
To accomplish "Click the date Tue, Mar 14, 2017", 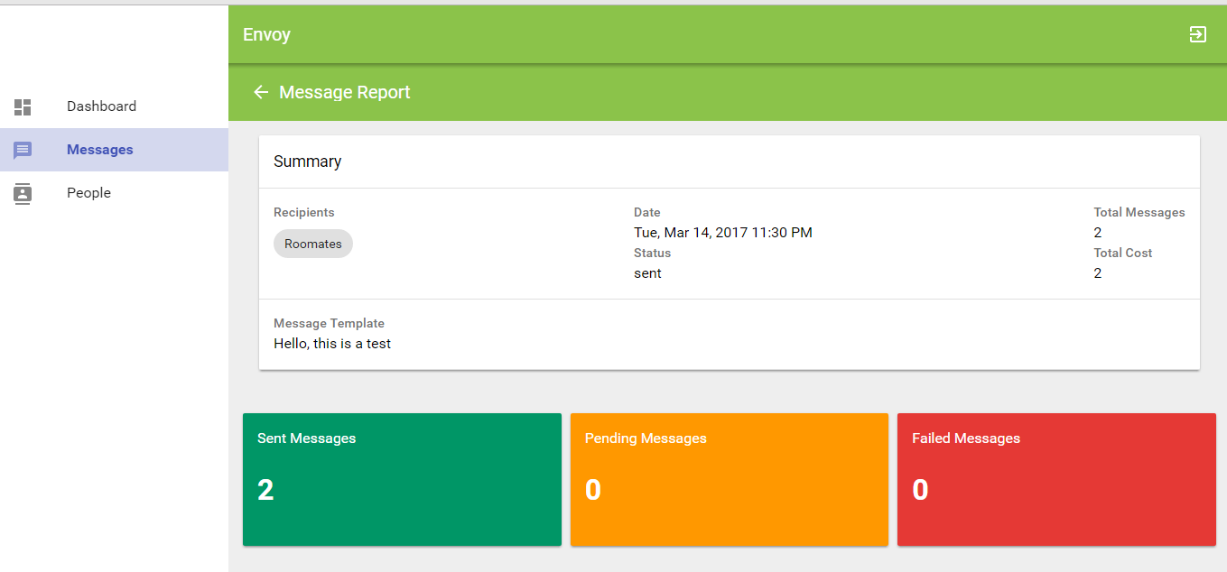I will tap(722, 233).
